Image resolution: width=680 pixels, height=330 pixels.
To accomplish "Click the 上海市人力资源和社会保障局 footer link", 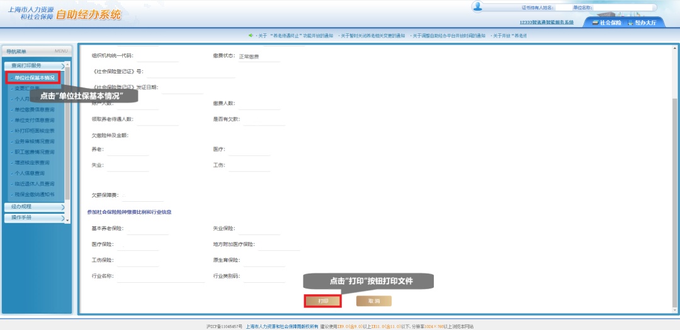I will click(282, 326).
